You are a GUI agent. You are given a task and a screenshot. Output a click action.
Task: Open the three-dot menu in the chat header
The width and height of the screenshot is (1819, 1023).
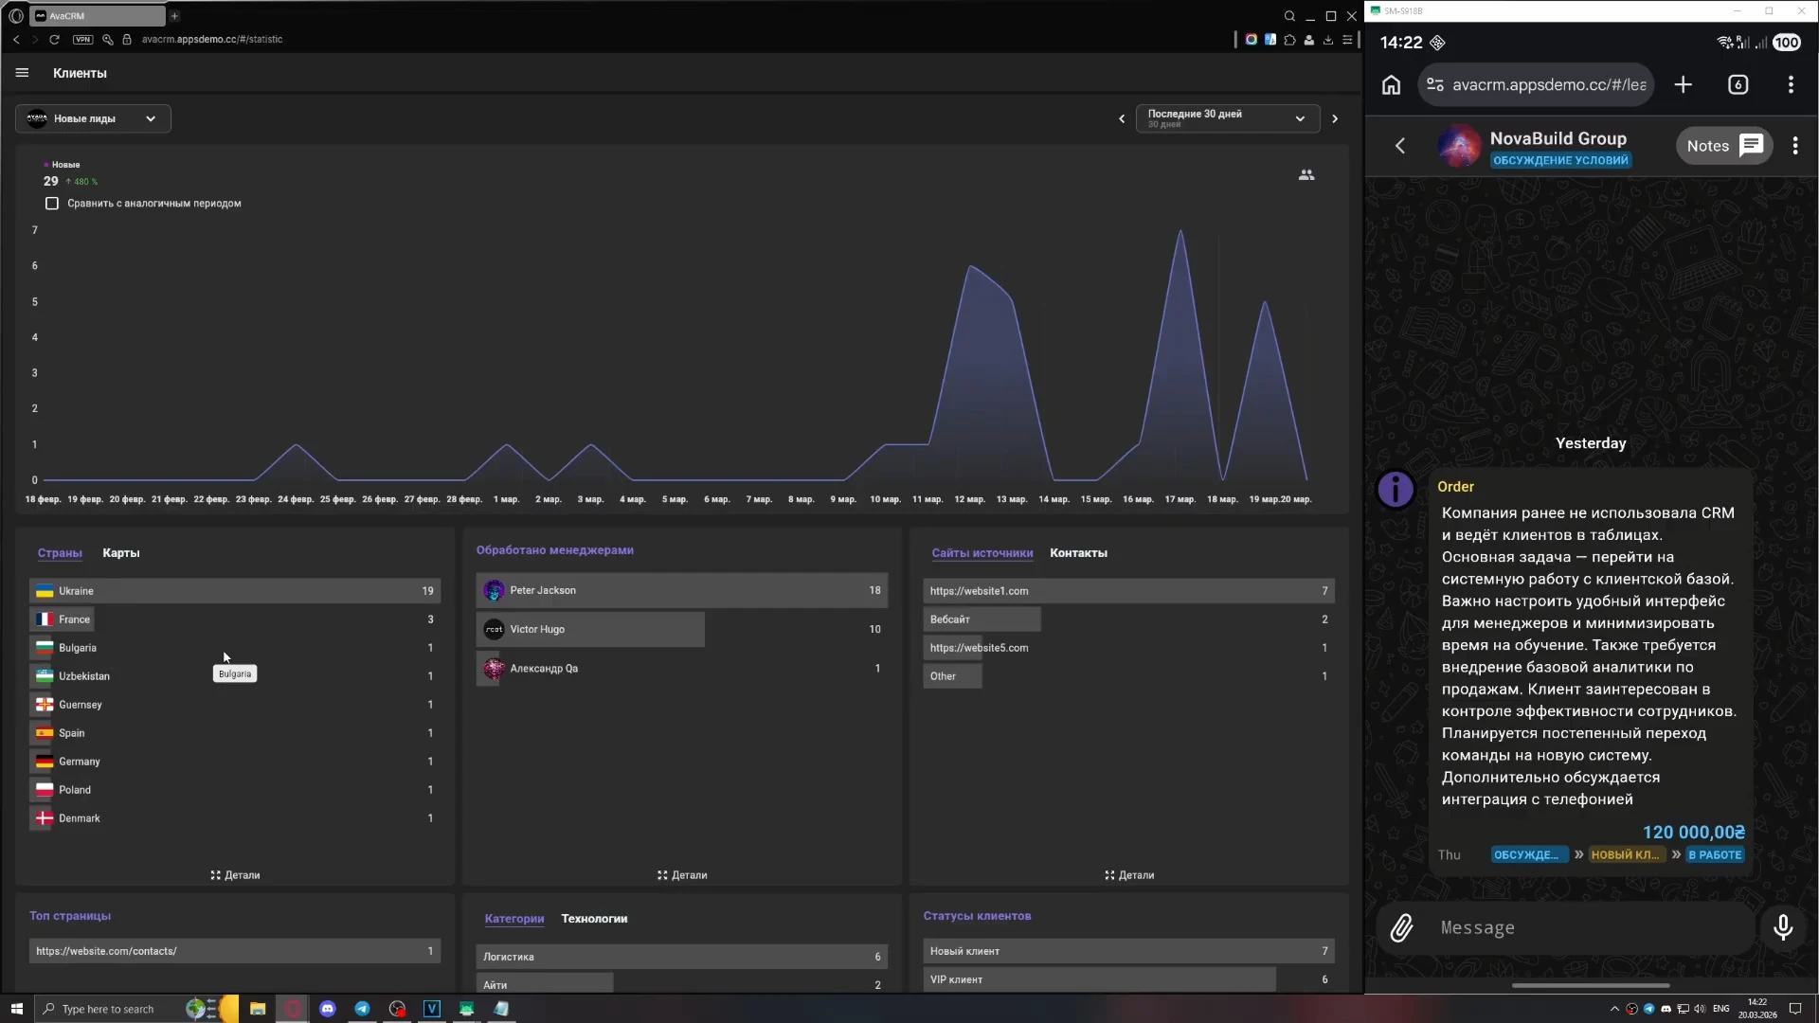1795,146
